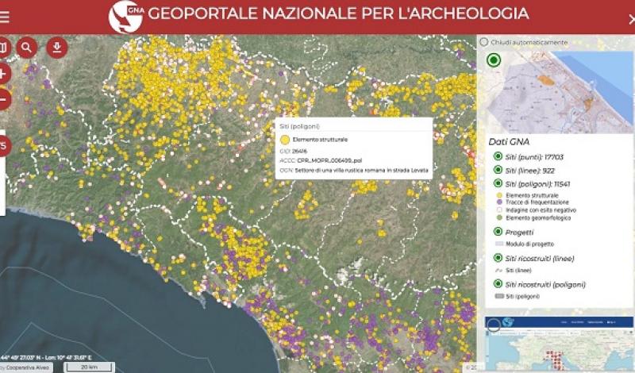
Task: Open the hamburger menu in the header
Action: coord(4,17)
